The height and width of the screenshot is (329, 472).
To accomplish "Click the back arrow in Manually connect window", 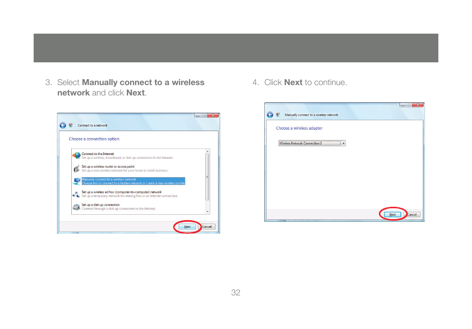I will pyautogui.click(x=270, y=115).
